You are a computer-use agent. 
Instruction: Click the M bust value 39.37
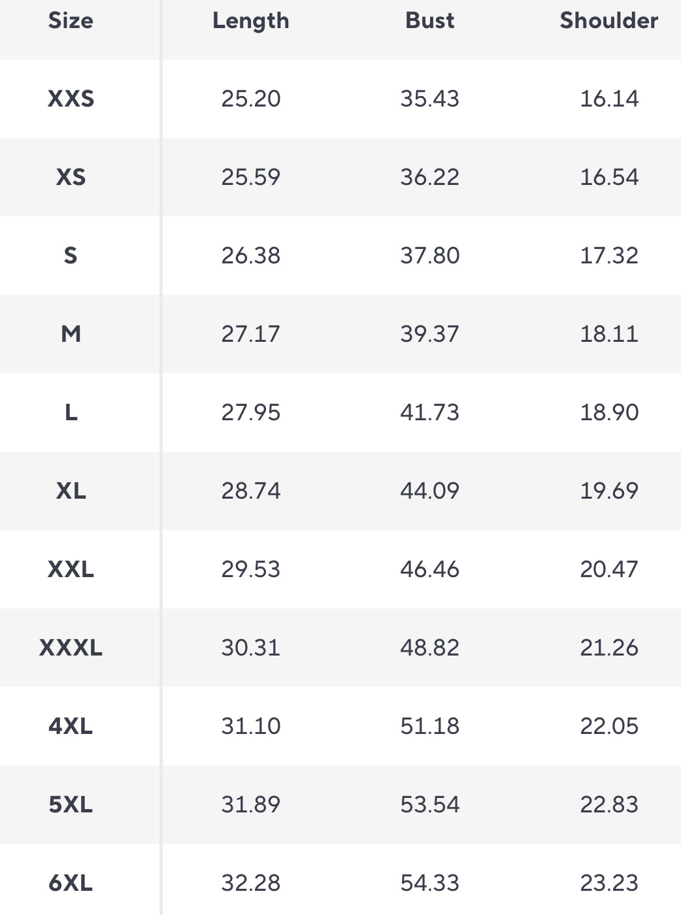[429, 334]
